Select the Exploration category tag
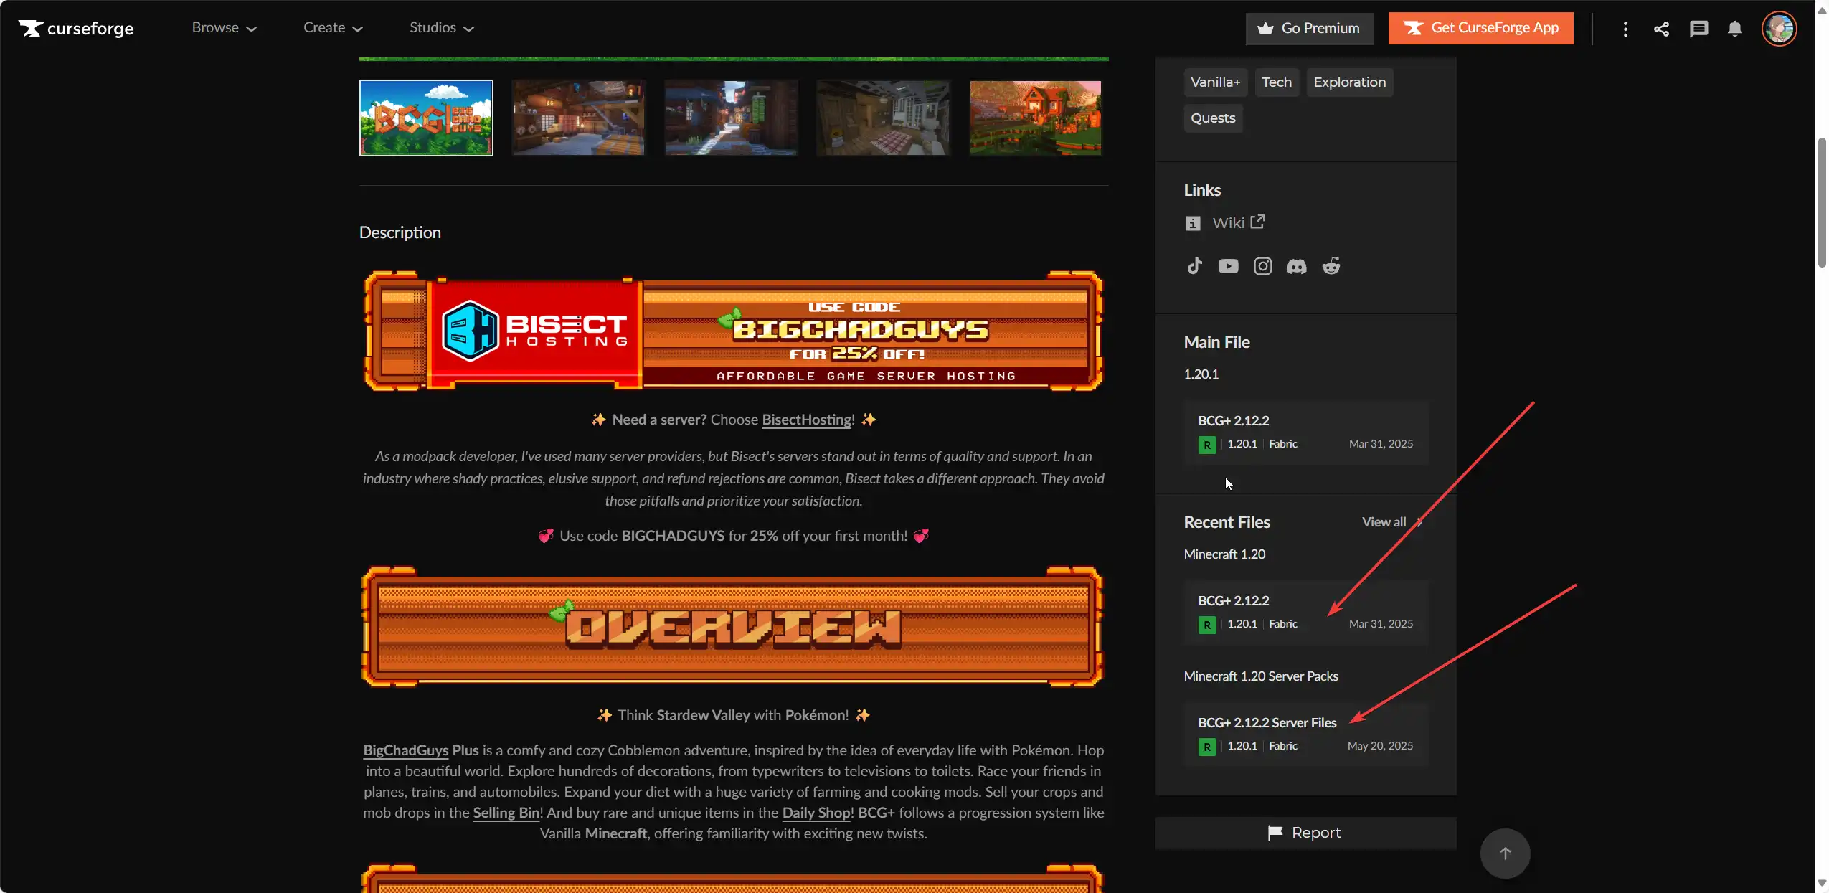 [1349, 82]
